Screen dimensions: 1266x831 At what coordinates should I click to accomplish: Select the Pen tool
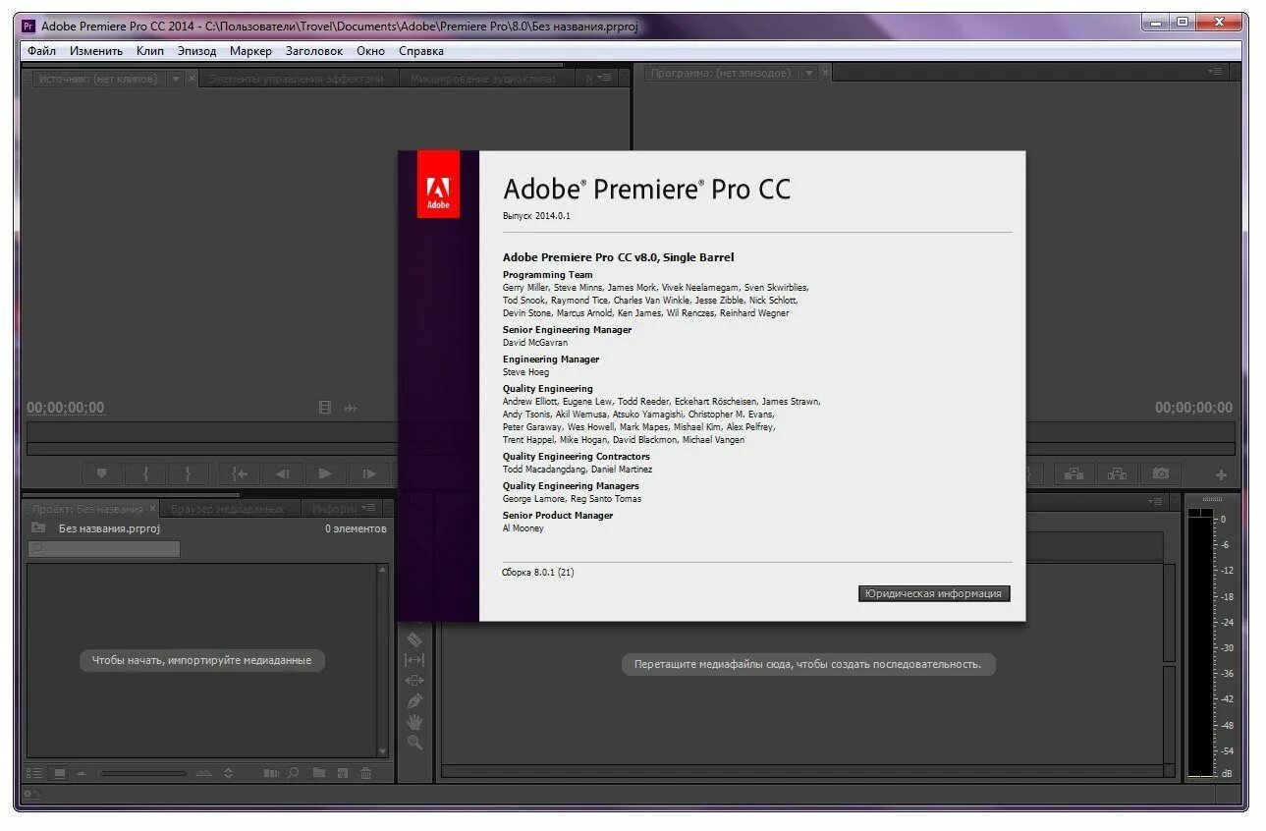click(x=414, y=701)
